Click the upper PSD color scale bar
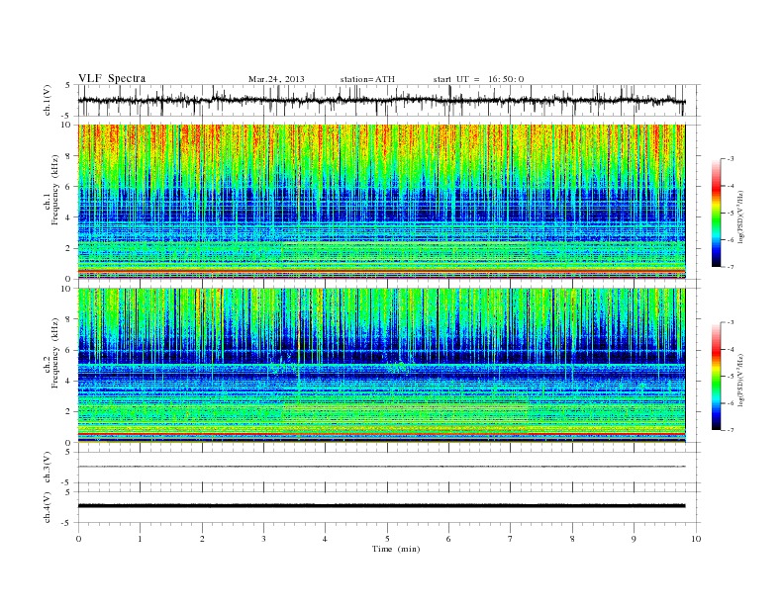Viewport: 784px width, 605px height. 716,213
